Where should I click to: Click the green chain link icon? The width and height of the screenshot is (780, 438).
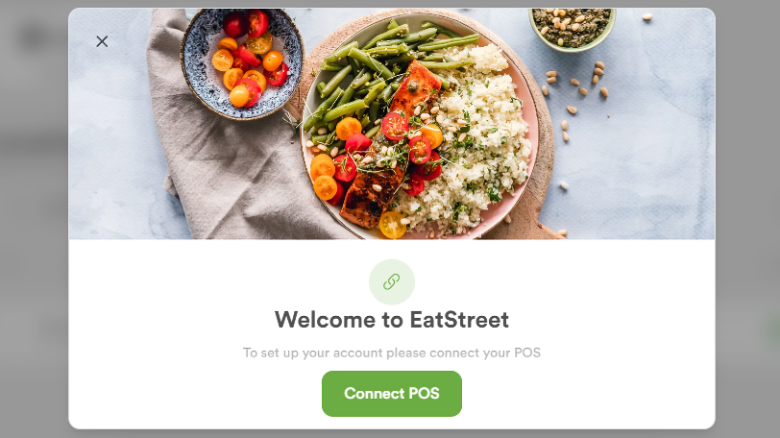pyautogui.click(x=392, y=281)
